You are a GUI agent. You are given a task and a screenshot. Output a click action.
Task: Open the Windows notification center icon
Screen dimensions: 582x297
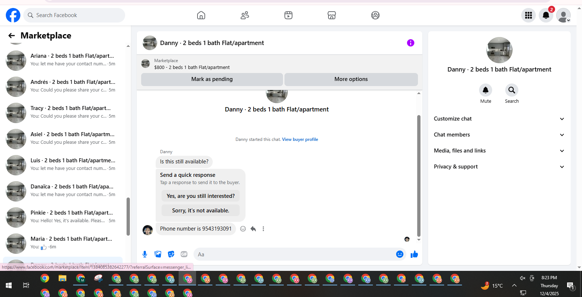[571, 286]
